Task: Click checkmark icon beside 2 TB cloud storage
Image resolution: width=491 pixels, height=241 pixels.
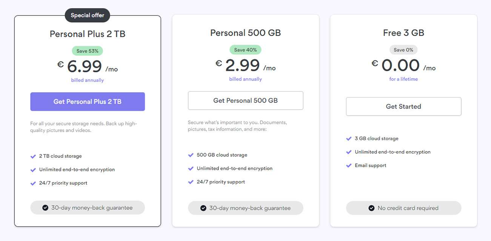Action: click(x=33, y=156)
